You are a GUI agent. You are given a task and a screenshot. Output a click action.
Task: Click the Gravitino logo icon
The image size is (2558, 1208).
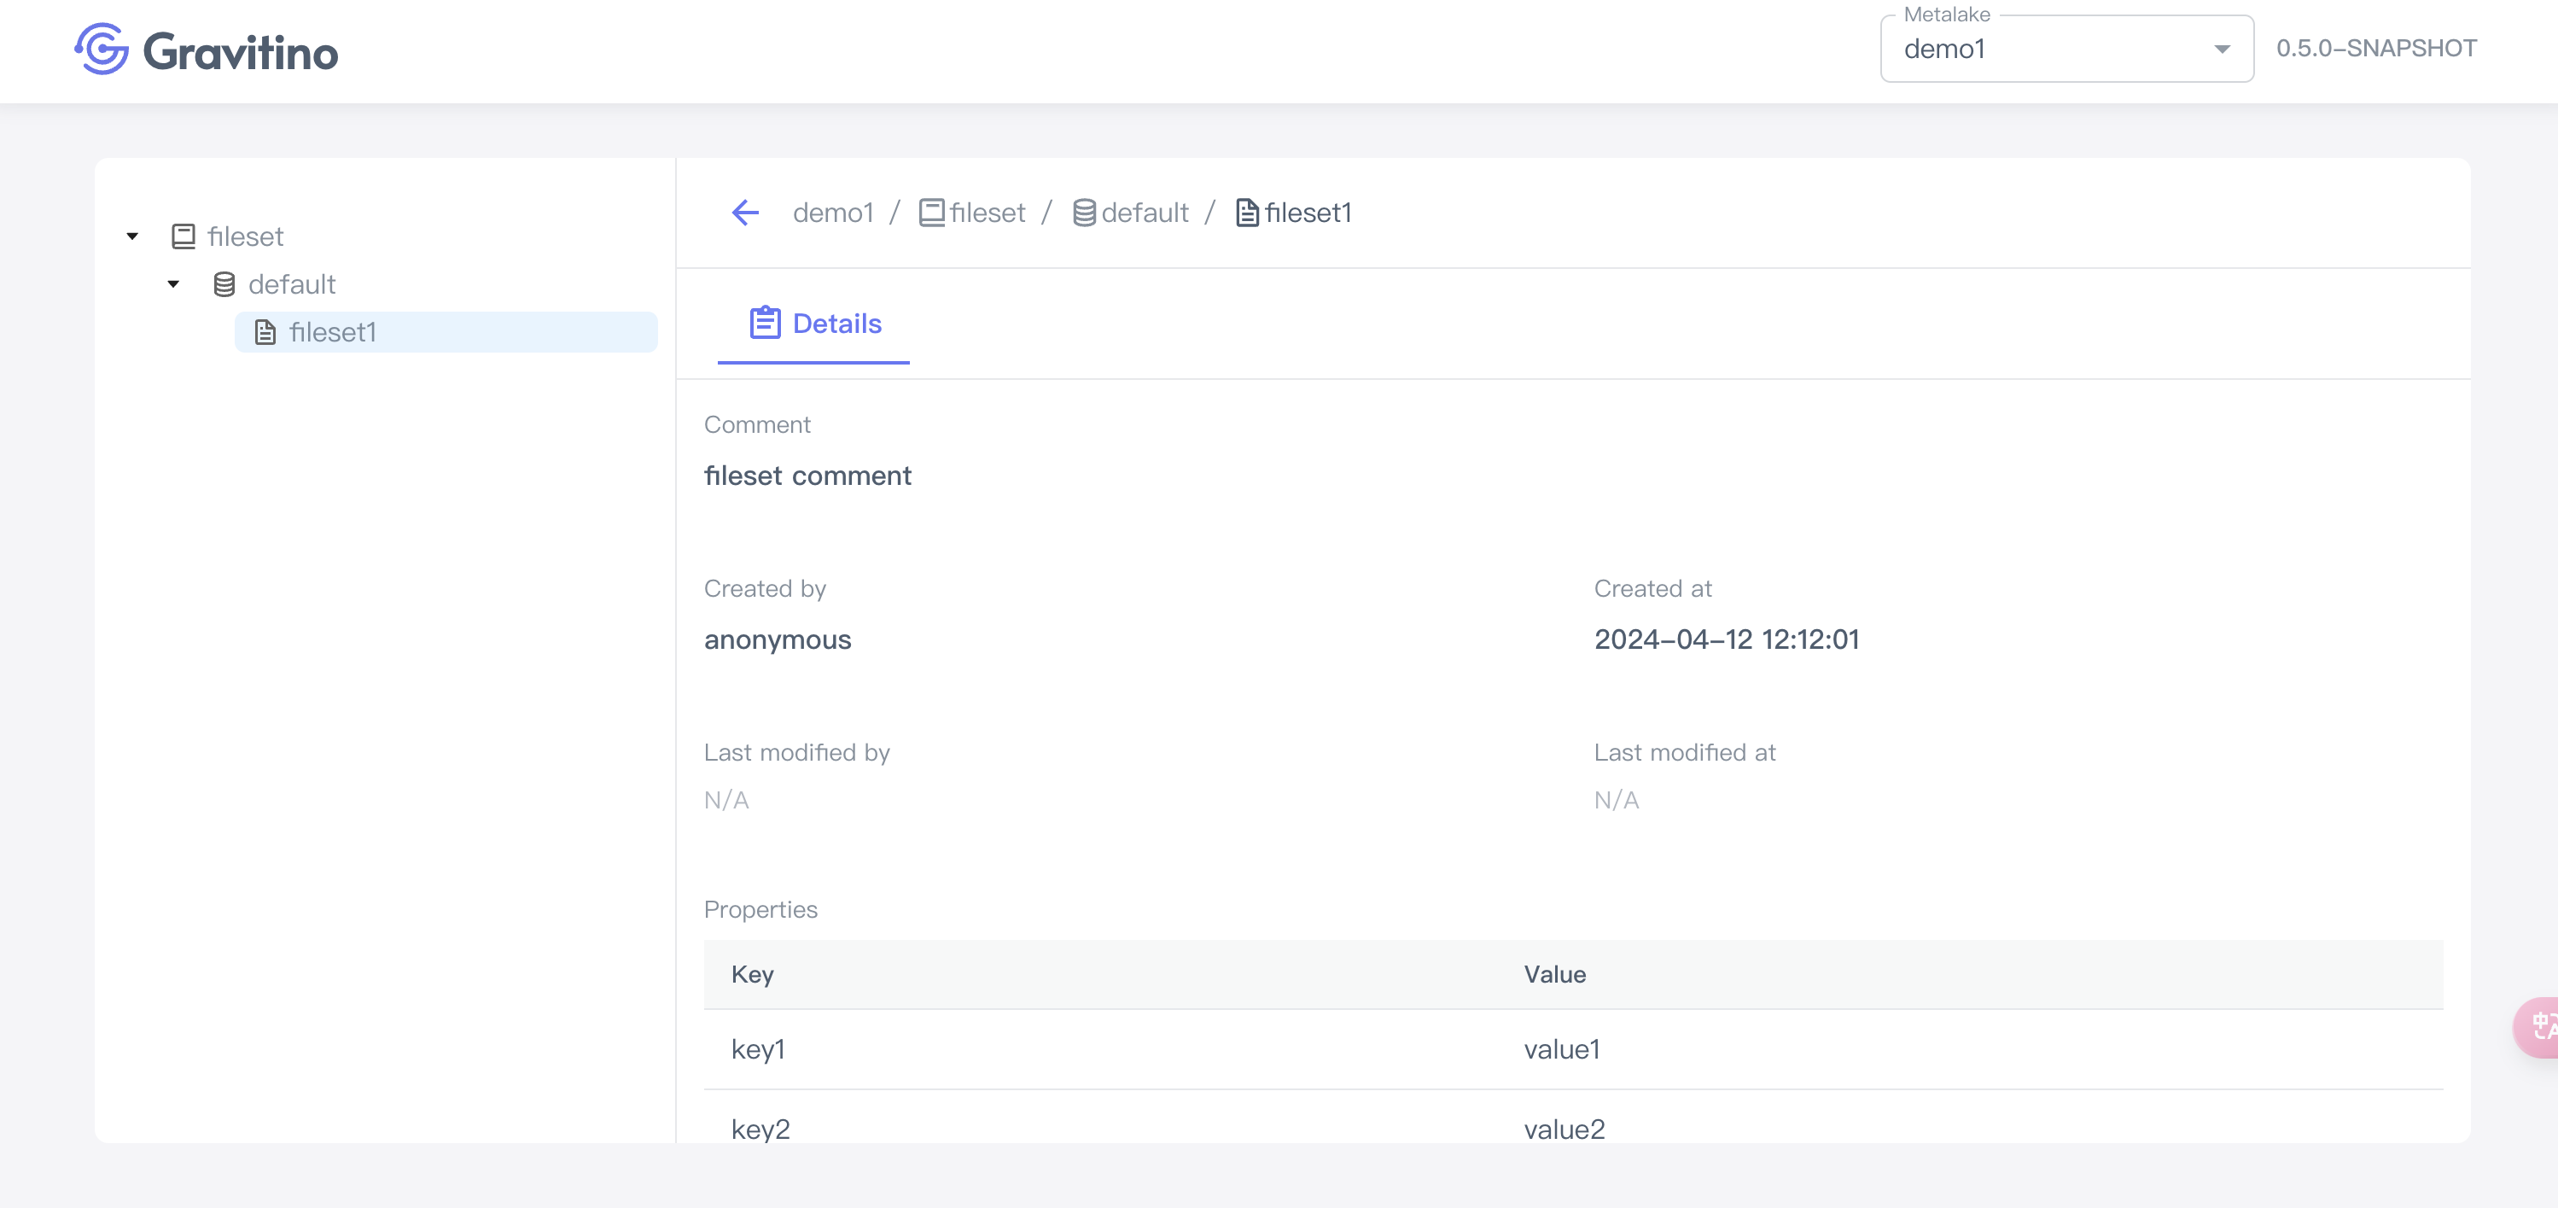click(x=102, y=50)
